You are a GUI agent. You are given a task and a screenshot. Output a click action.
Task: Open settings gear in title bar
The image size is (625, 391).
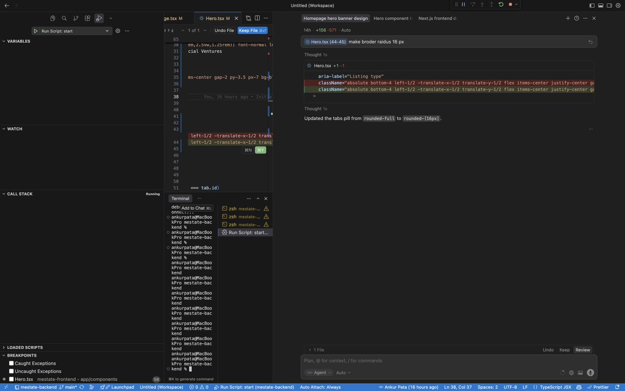coord(618,6)
